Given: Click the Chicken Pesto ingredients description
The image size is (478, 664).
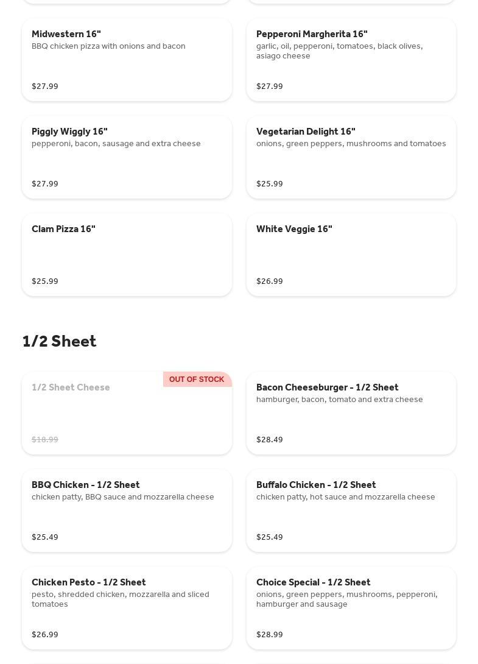Looking at the screenshot, I should 120,599.
